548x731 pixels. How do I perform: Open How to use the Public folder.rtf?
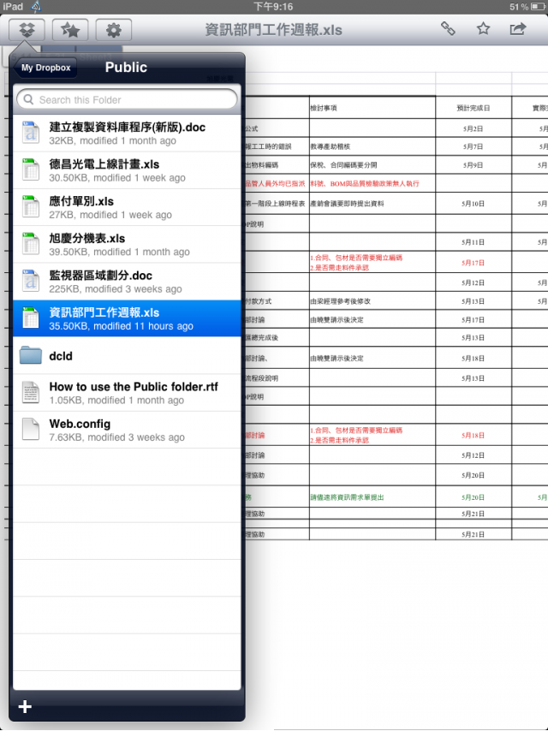[127, 393]
